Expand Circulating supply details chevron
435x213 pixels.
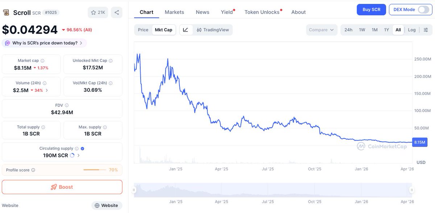click(79, 156)
